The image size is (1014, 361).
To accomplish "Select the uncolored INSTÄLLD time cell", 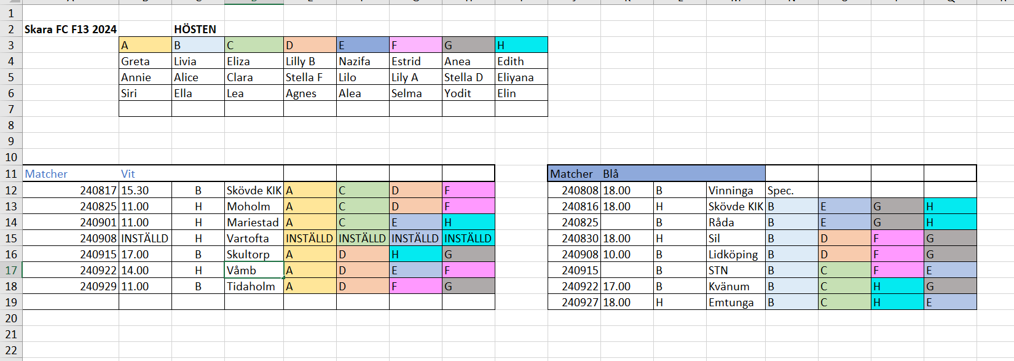I will click(x=145, y=239).
